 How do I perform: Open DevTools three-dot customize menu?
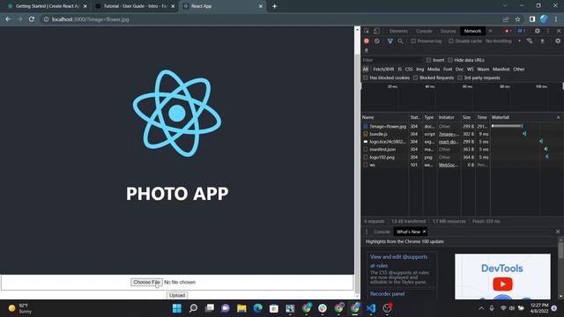coord(548,31)
